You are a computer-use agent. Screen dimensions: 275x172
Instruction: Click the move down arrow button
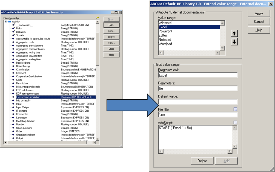pos(234,42)
